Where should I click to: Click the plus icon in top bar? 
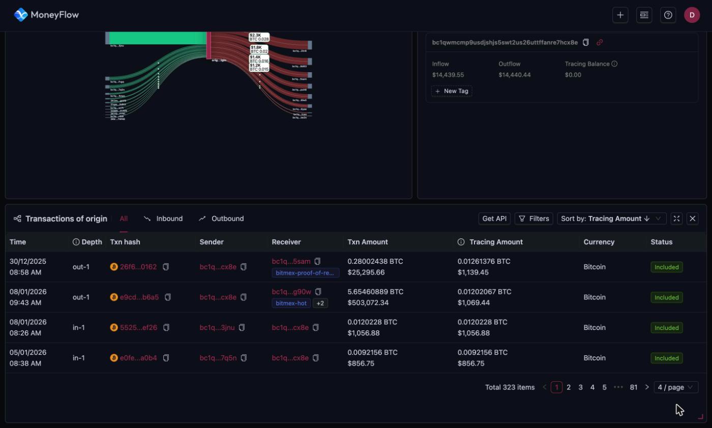(x=620, y=15)
